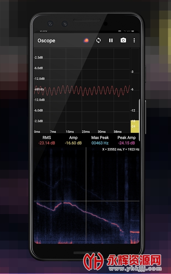
Task: Select the Peak Amp -24.15 dB value
Action: (x=126, y=143)
